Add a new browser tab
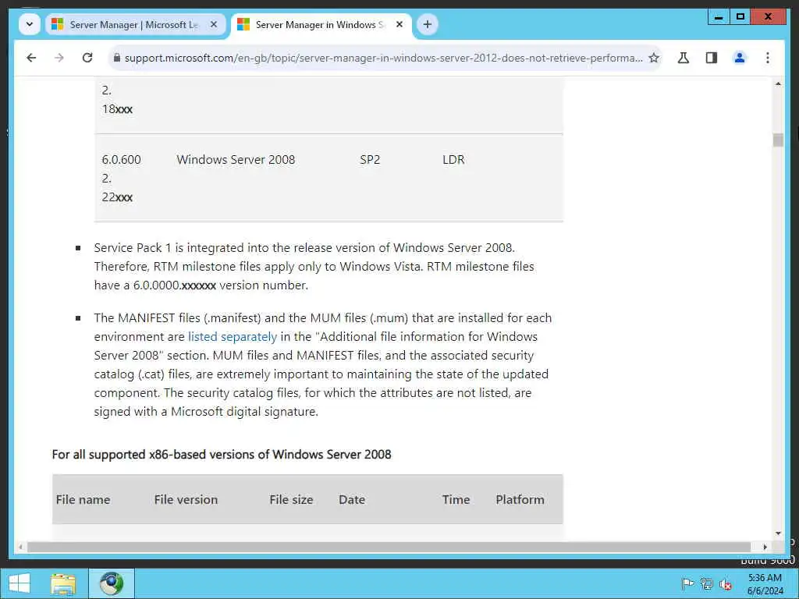The image size is (799, 599). coord(428,24)
